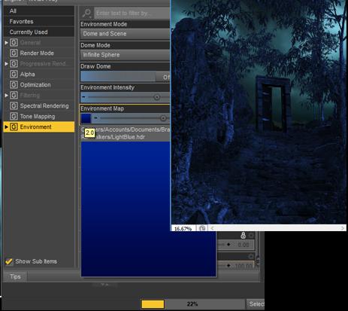Open Spectral Rendering settings

(44, 106)
